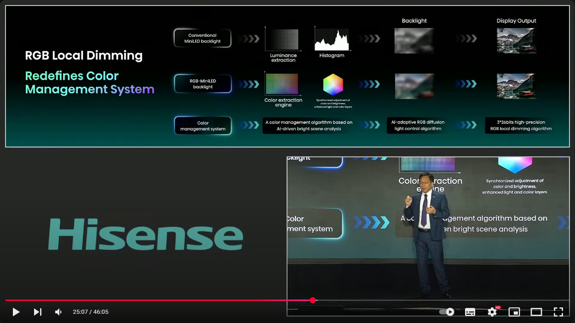Enter fullscreen mode
This screenshot has height=323, width=575.
[x=558, y=312]
